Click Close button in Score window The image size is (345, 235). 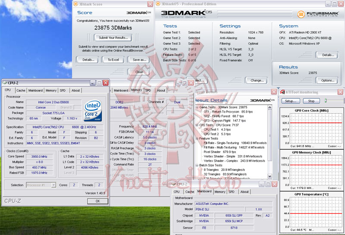point(139,72)
